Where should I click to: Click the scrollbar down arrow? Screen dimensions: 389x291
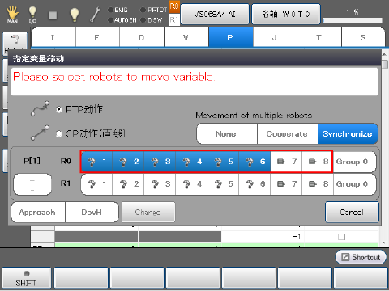[385, 242]
